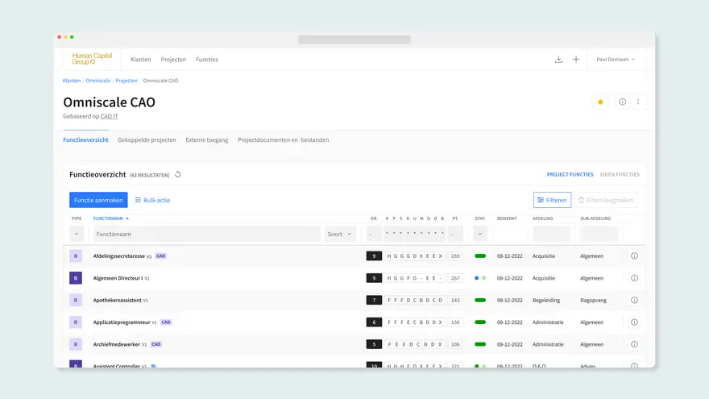Image resolution: width=709 pixels, height=399 pixels.
Task: Open Apothekersassistent function name
Action: pos(117,301)
